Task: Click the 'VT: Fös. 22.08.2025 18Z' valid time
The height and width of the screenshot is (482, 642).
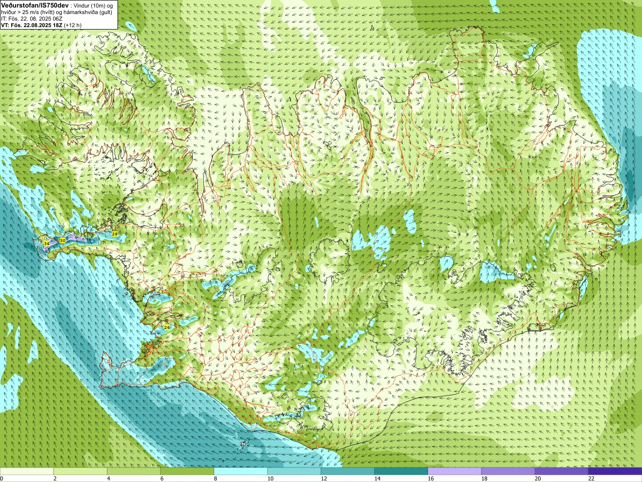Action: pos(32,25)
